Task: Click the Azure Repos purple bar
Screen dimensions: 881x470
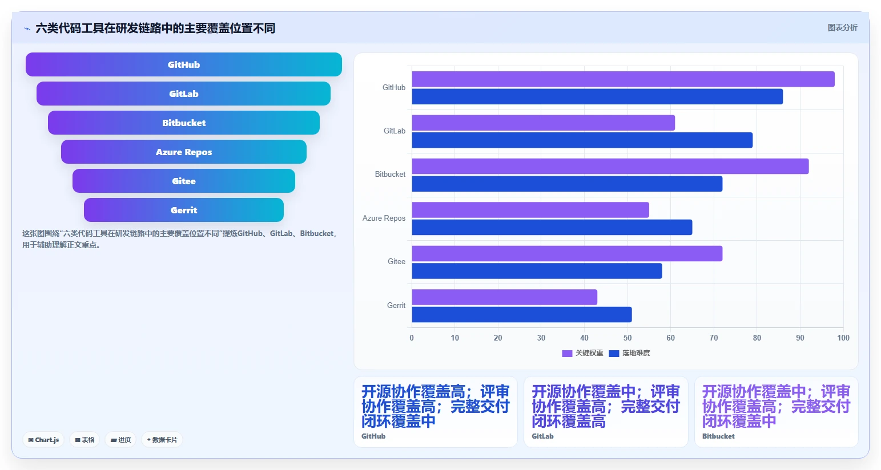Action: [530, 210]
